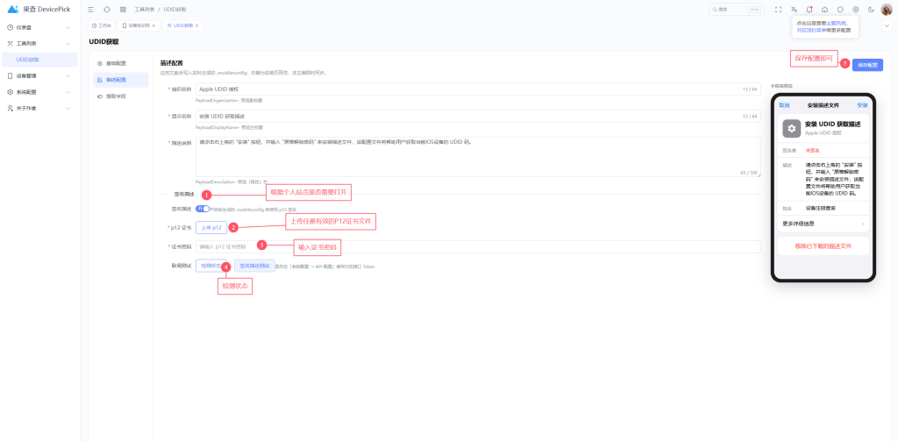Open the language translation icon
The image size is (898, 441).
[x=794, y=9]
